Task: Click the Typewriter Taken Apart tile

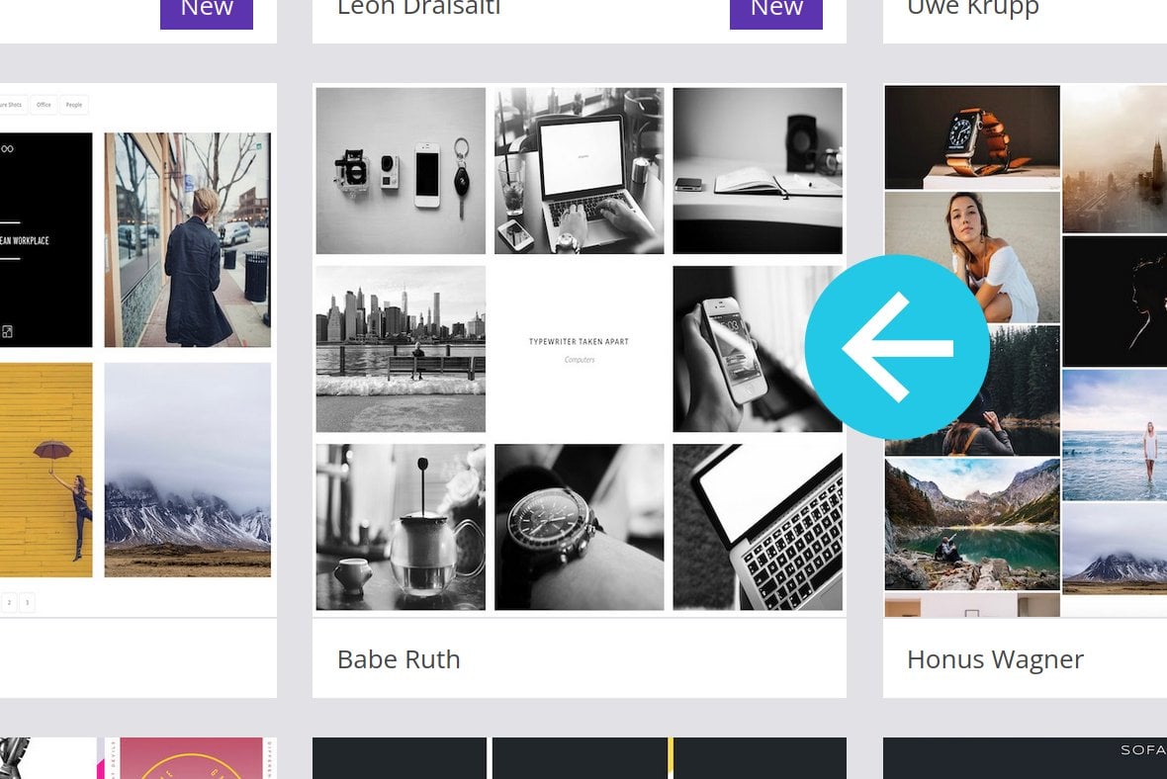Action: point(579,349)
